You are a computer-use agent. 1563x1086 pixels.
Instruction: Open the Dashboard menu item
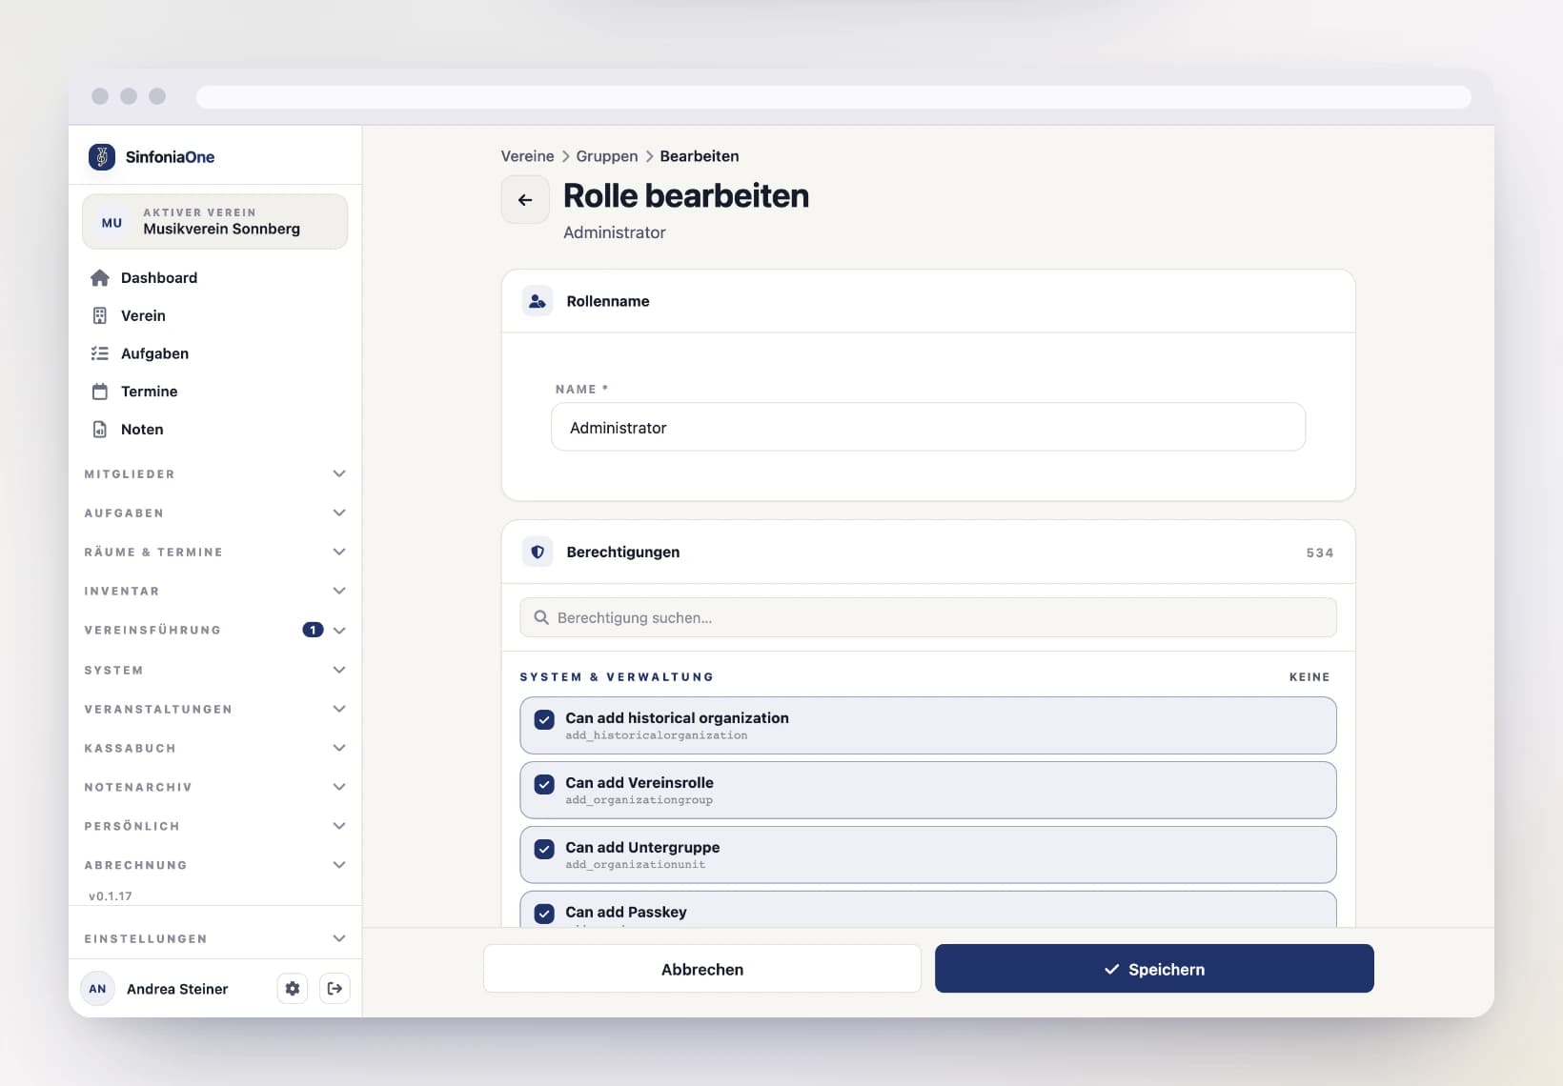click(x=215, y=277)
